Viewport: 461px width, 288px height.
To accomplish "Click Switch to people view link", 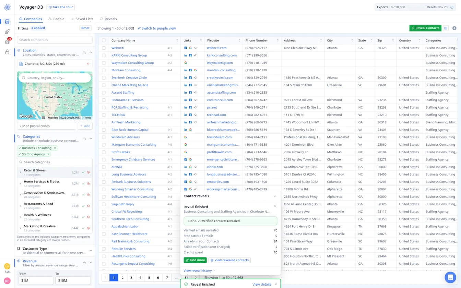I will click(157, 28).
